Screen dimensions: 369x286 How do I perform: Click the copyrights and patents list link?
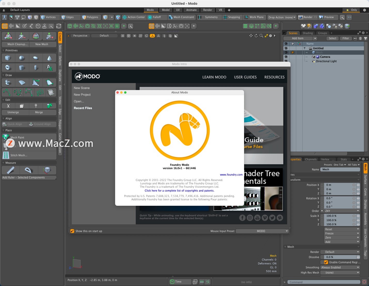(x=179, y=191)
